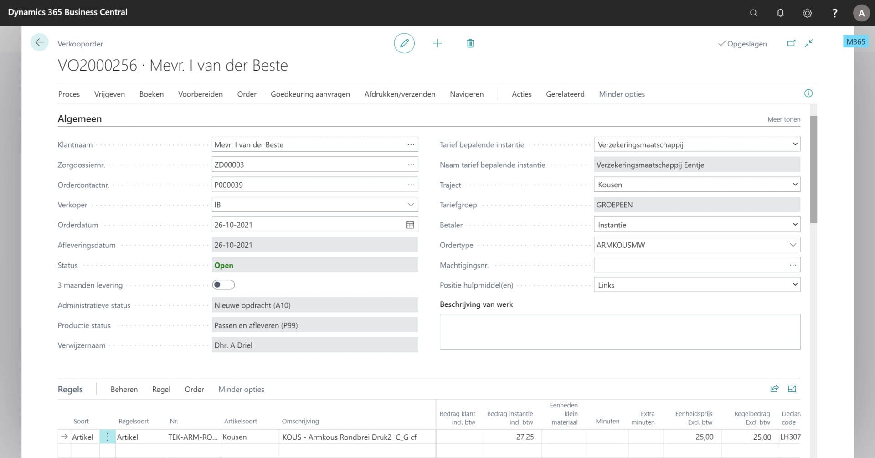The image size is (875, 458).
Task: Open search magnifier in top bar
Action: pyautogui.click(x=754, y=13)
